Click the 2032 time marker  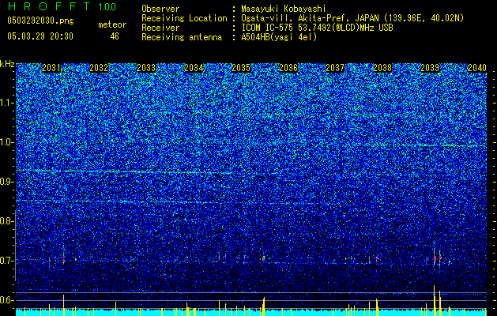click(x=99, y=68)
